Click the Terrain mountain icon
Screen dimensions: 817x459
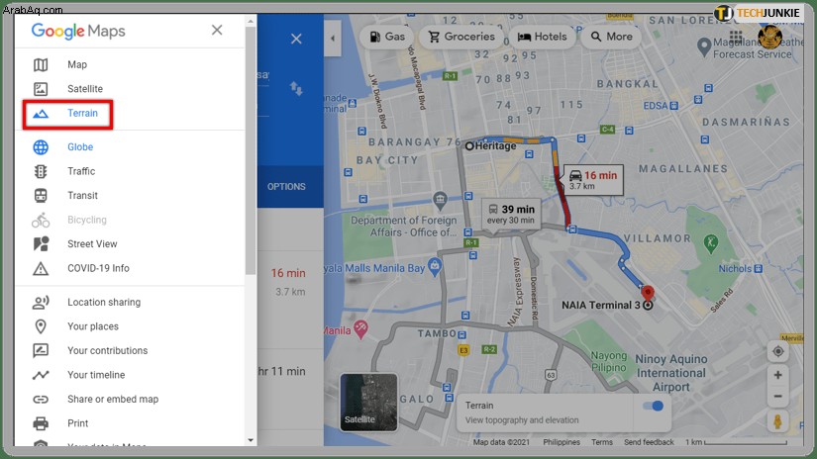click(41, 114)
